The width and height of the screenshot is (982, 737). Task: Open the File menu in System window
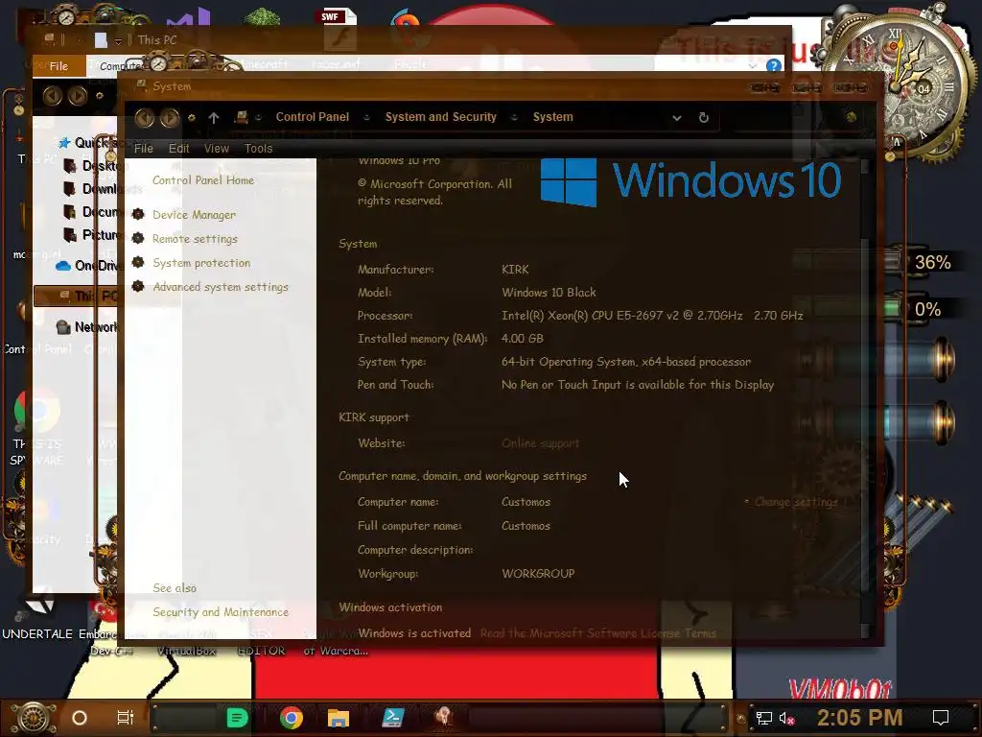click(x=144, y=149)
